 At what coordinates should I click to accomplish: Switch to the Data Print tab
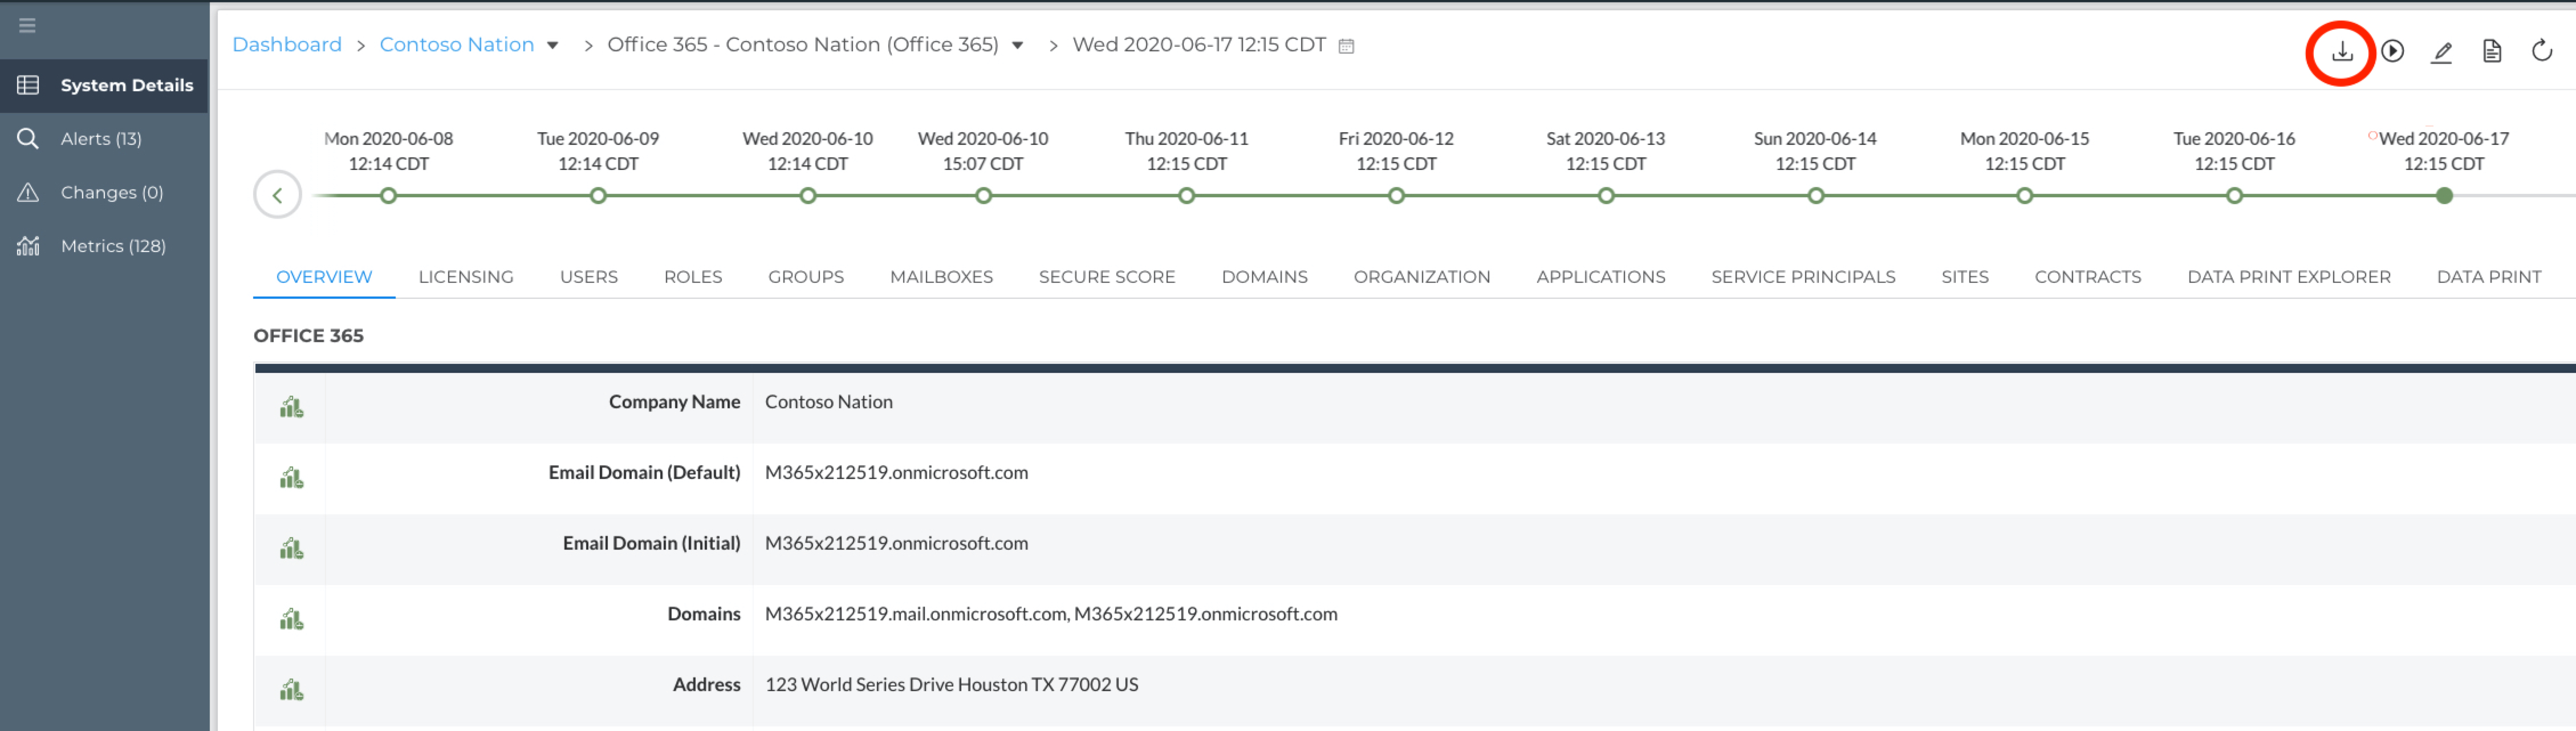coord(2489,277)
